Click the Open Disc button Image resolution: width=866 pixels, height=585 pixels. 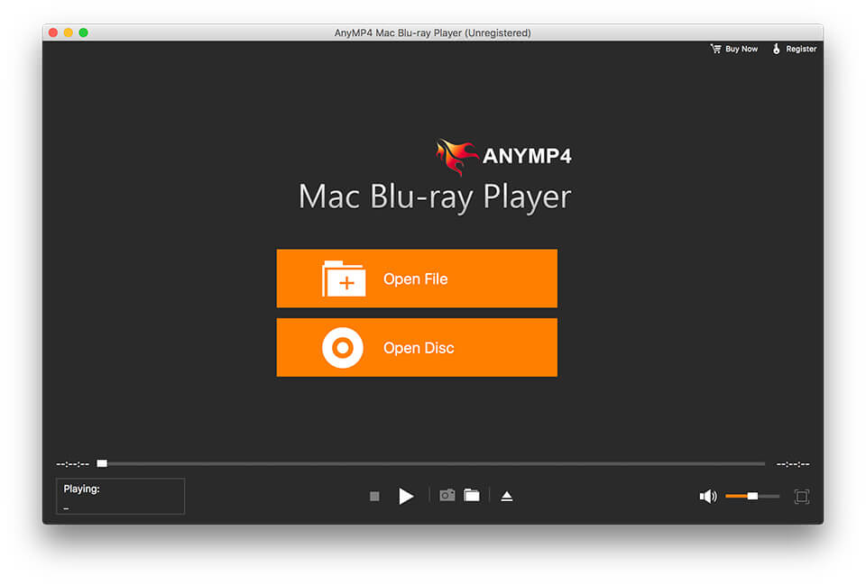tap(416, 347)
